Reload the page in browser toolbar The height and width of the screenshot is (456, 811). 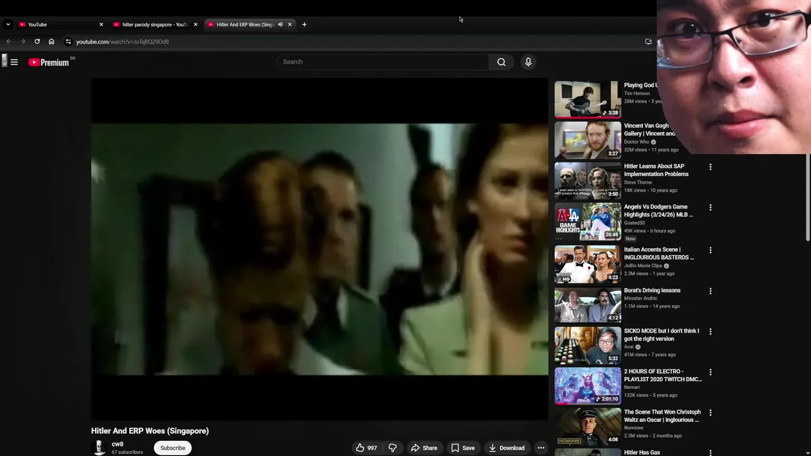(37, 42)
